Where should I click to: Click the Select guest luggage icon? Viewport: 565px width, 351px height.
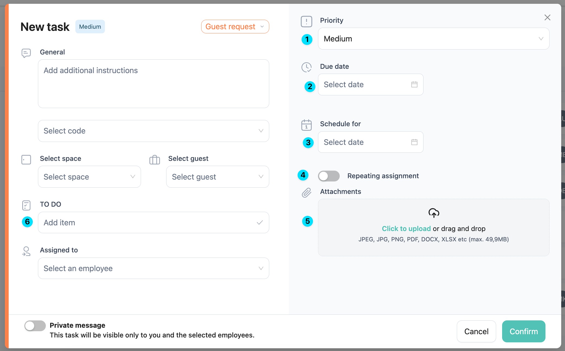click(155, 160)
